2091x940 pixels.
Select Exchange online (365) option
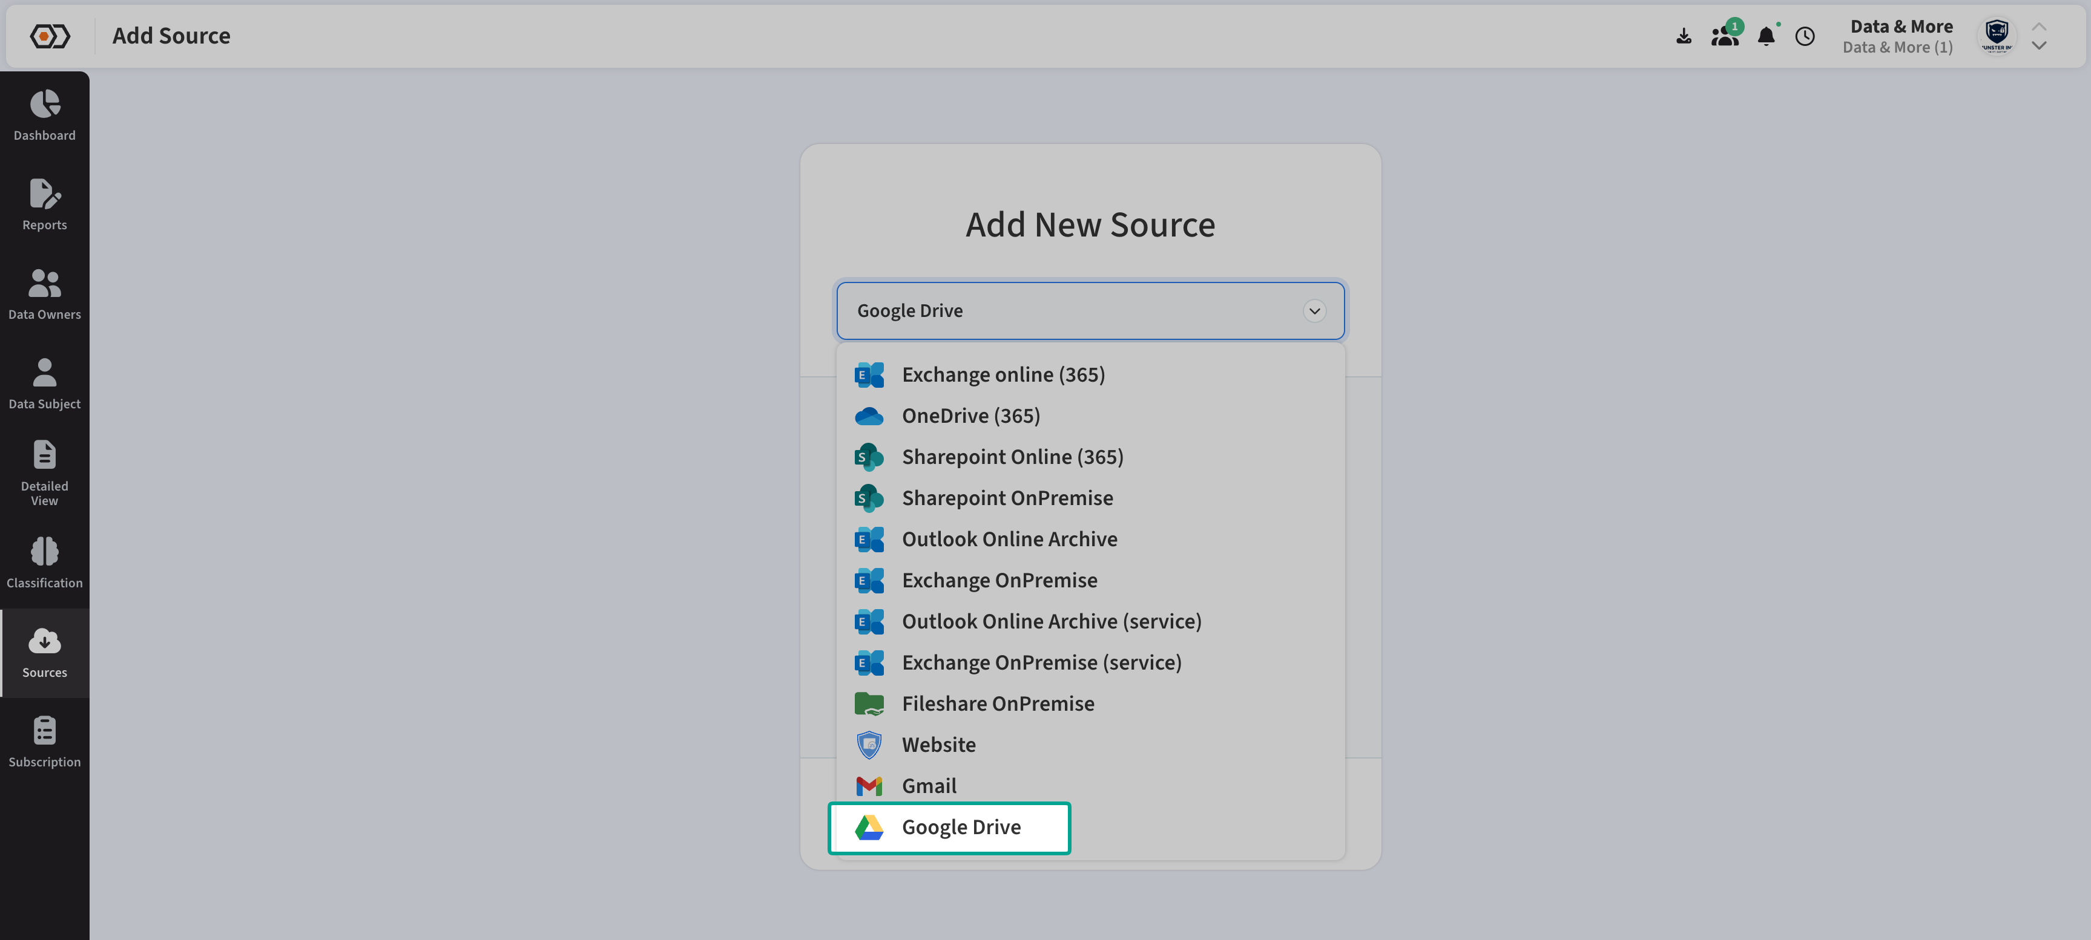(x=1003, y=374)
